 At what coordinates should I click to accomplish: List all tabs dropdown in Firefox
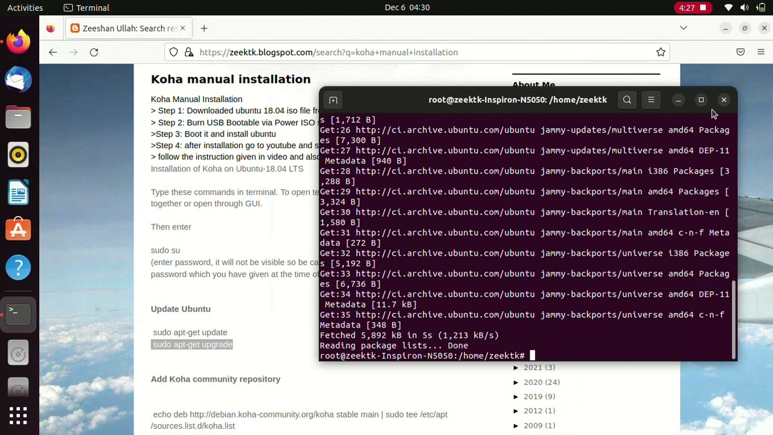[684, 28]
